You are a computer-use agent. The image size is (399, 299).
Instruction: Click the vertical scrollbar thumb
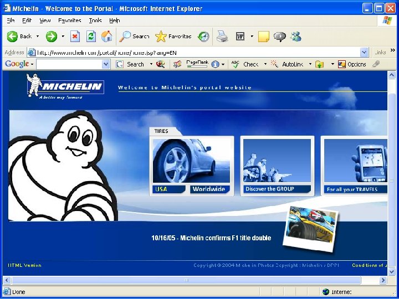click(x=392, y=181)
